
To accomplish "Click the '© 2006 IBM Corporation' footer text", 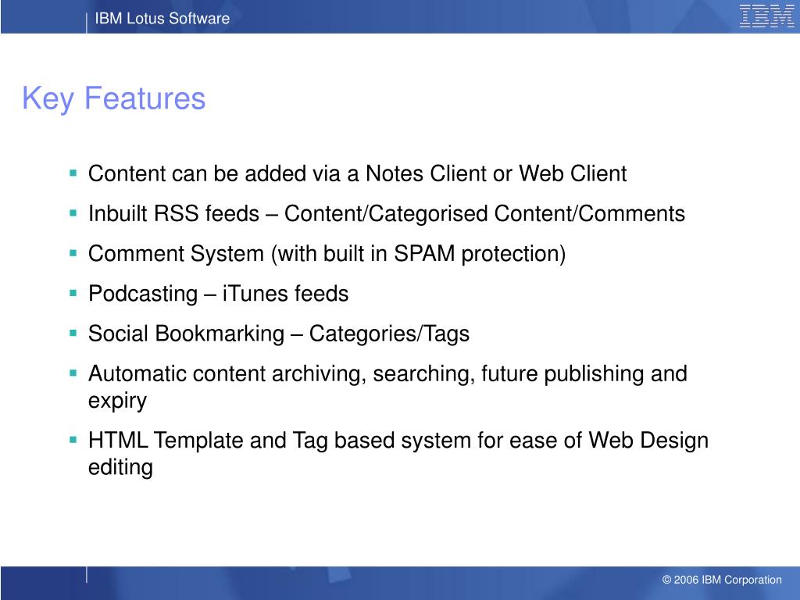I will point(722,580).
